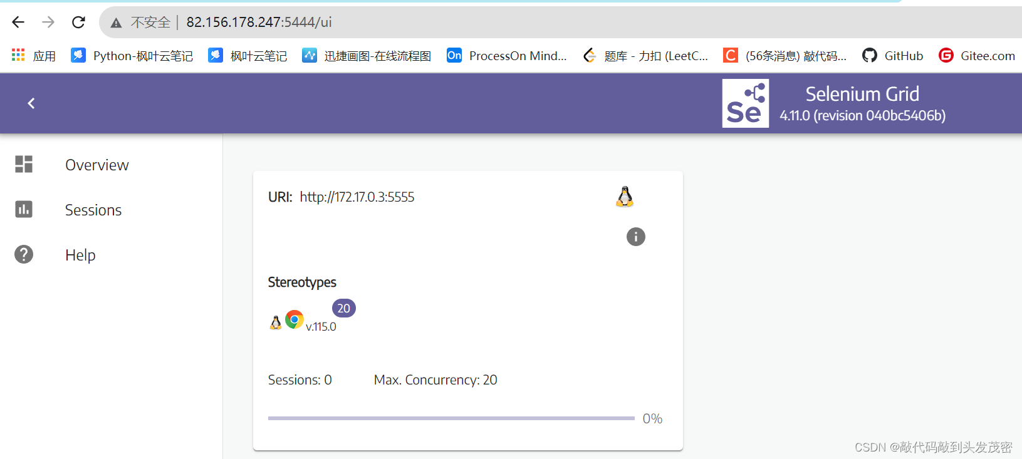Open the 题库 - 力扣 LeetCode bookmark

tap(645, 56)
